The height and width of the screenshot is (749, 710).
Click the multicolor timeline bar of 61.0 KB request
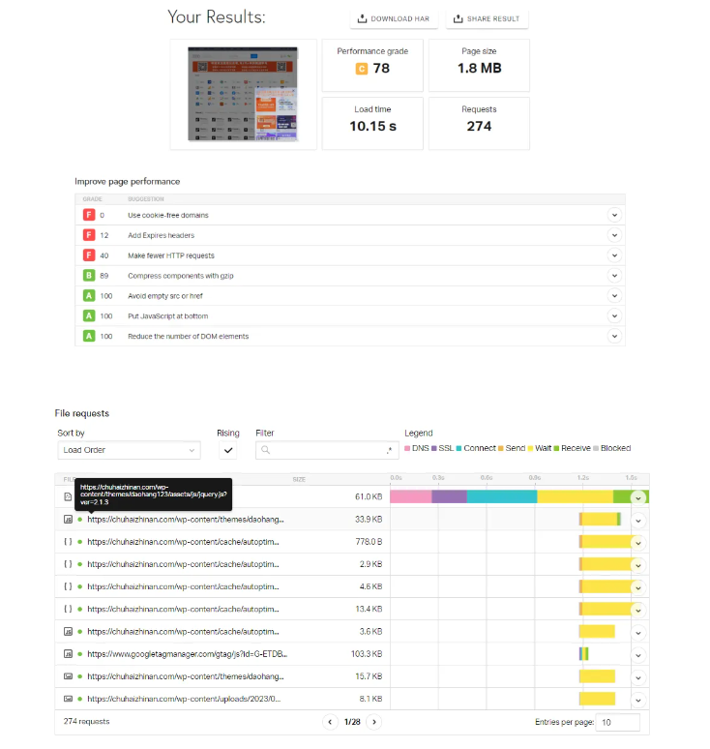click(x=519, y=496)
